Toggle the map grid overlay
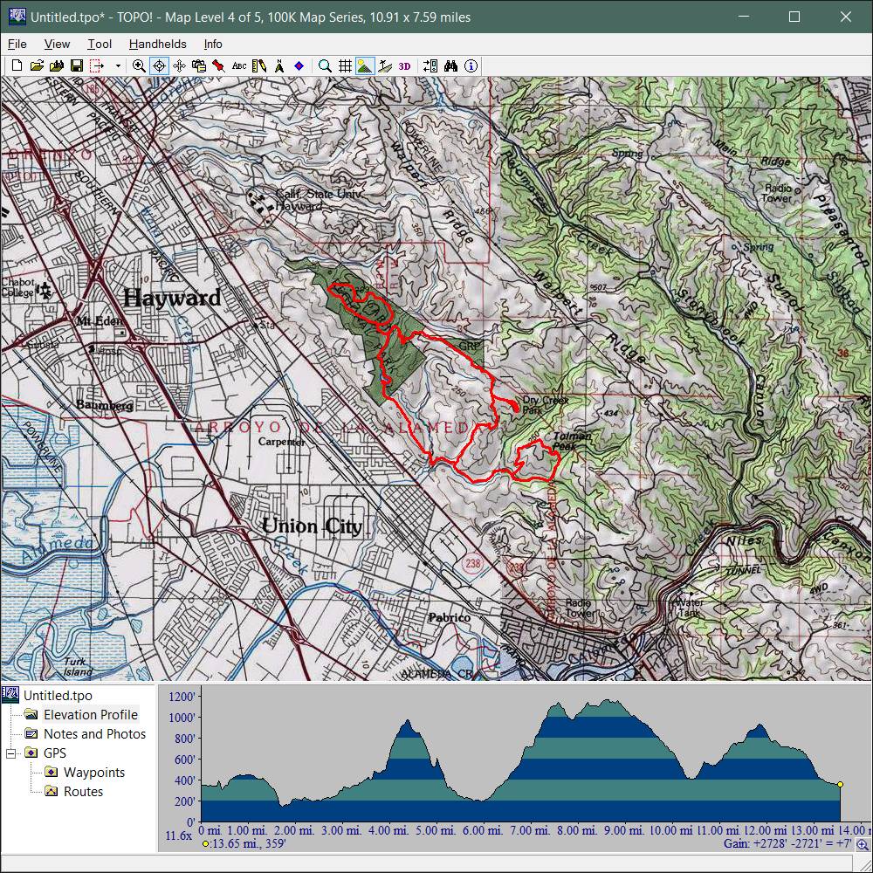873x873 pixels. 345,65
